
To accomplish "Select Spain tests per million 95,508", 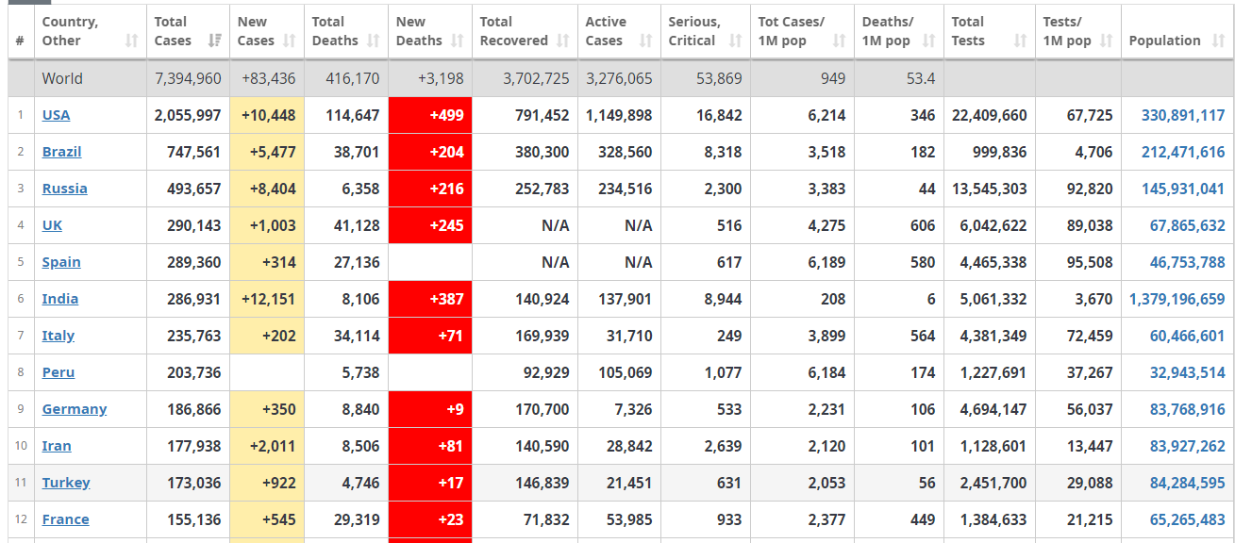I will (1090, 262).
